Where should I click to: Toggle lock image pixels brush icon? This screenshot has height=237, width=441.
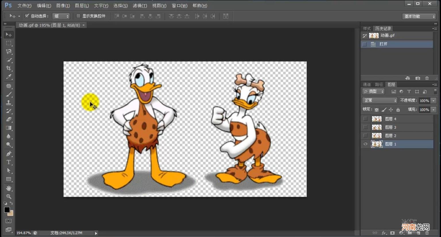point(384,110)
